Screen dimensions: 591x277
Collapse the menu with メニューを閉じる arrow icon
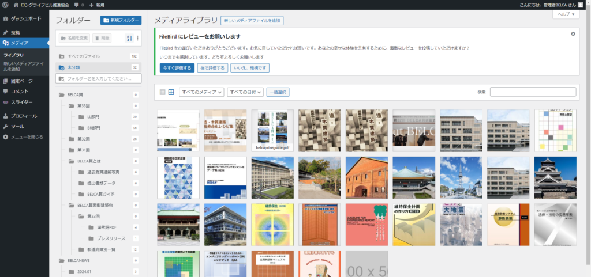click(5, 137)
